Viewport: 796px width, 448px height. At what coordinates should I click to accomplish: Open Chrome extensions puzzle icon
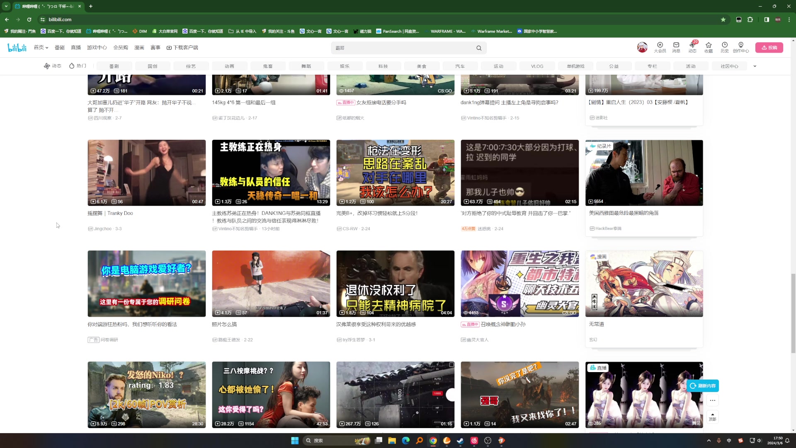pos(750,19)
